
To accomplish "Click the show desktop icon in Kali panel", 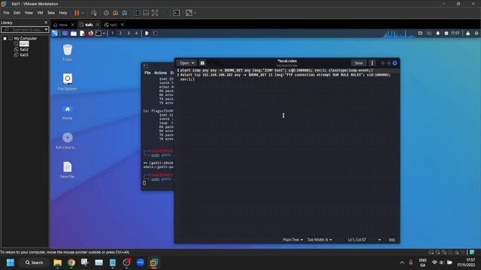I will pos(65,33).
